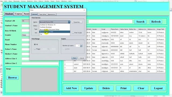Click the Number of copies field
Screen dimensions: 172x97
78,46
